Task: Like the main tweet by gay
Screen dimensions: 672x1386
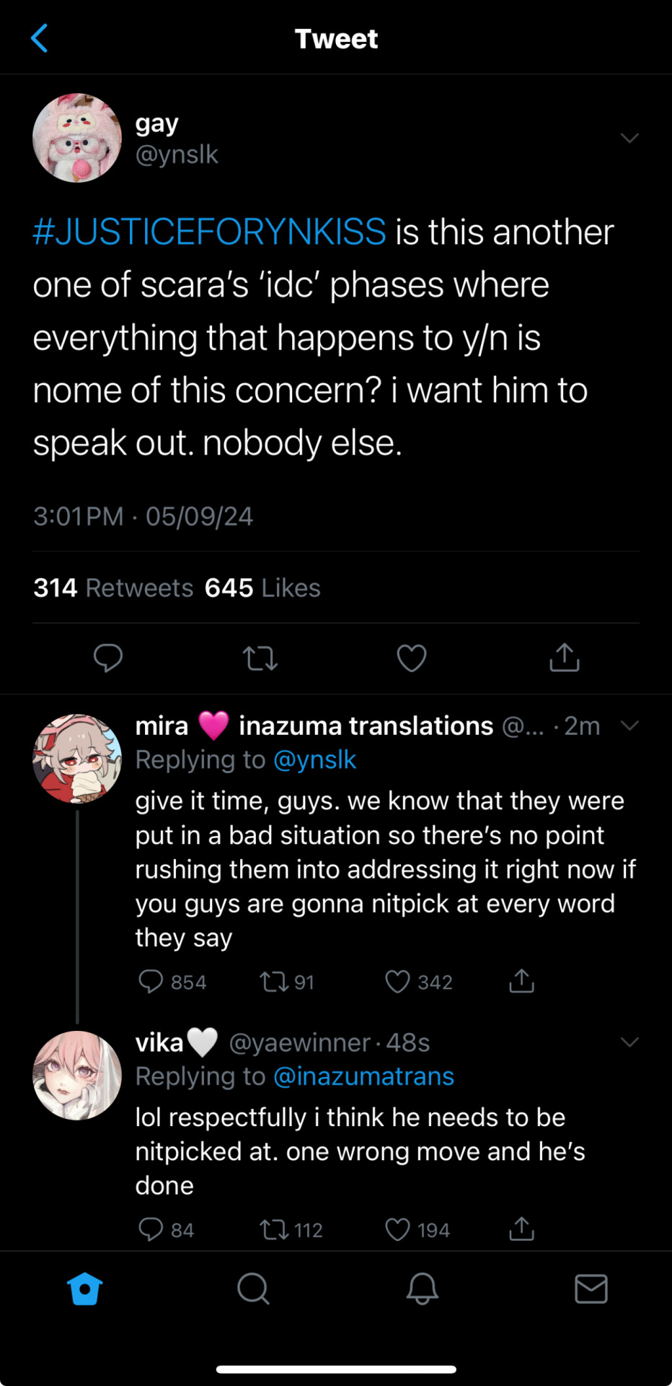Action: click(412, 658)
